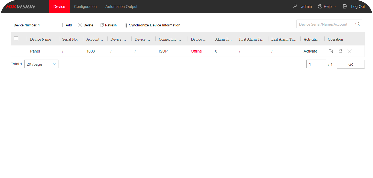Open the Automation Output tab
Image resolution: width=373 pixels, height=178 pixels.
tap(121, 7)
